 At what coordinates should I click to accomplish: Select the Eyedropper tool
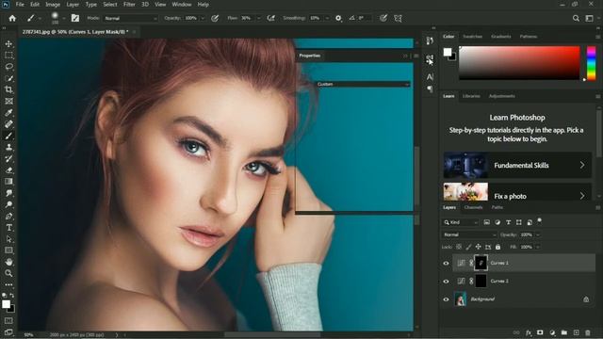(x=8, y=113)
